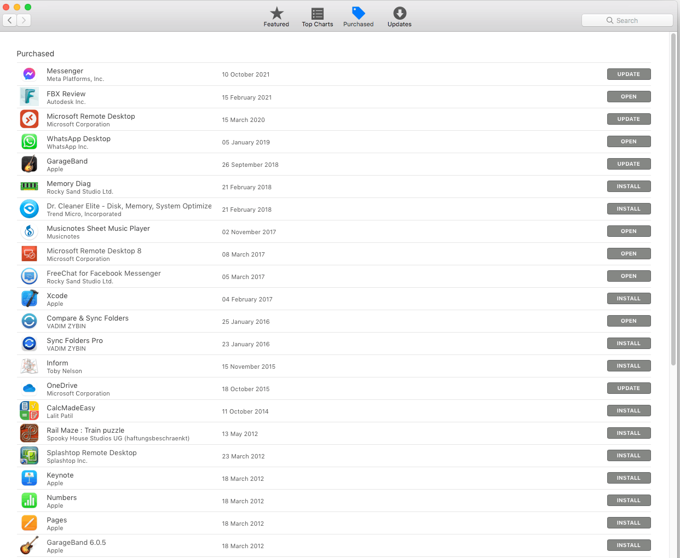Image resolution: width=680 pixels, height=558 pixels.
Task: Install Numbers
Action: pyautogui.click(x=629, y=500)
